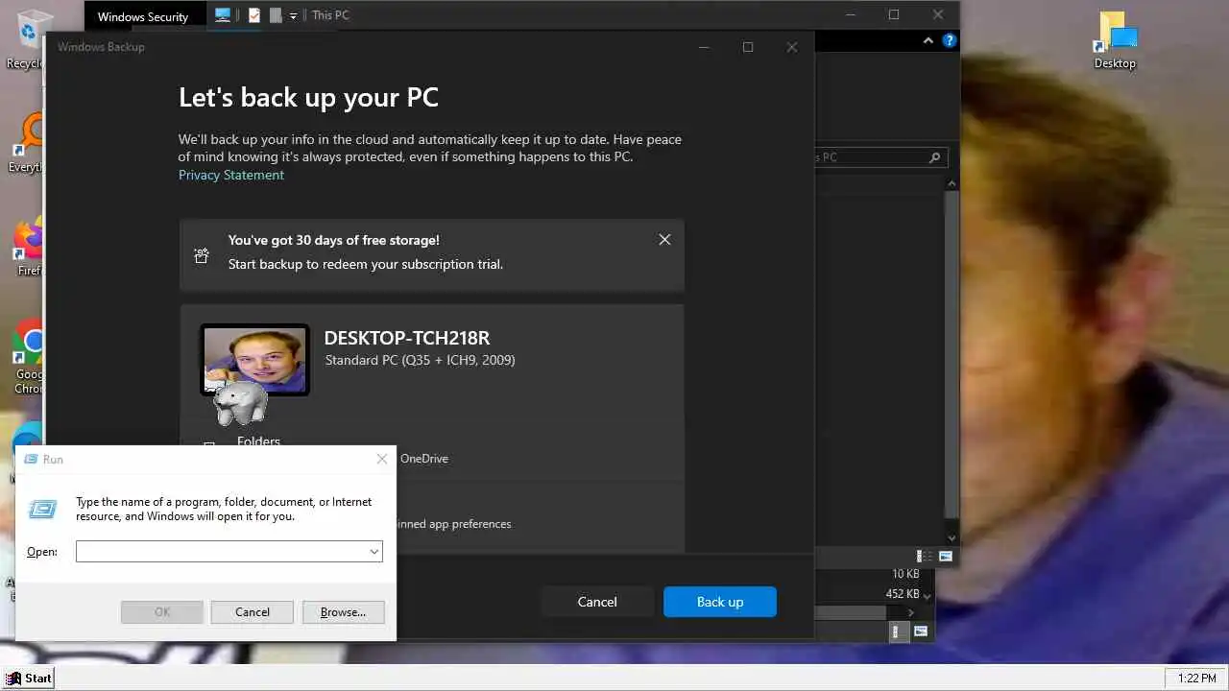This screenshot has width=1229, height=691.
Task: Maximize the Windows Backup window
Action: 748,47
